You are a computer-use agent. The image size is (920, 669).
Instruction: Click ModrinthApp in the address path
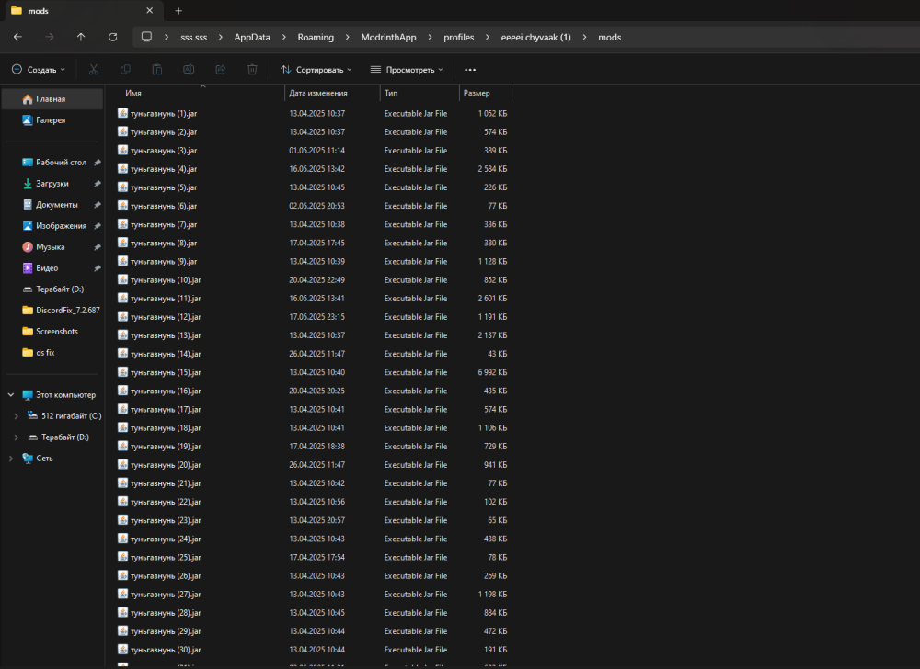pyautogui.click(x=388, y=37)
